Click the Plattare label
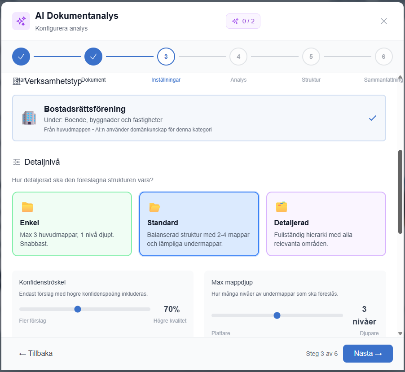This screenshot has width=405, height=372. (x=221, y=333)
